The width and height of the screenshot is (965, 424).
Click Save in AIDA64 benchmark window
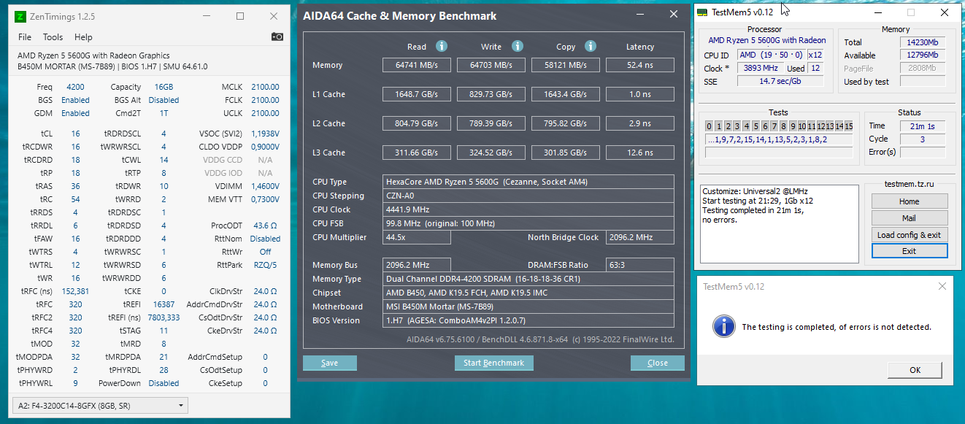click(329, 363)
